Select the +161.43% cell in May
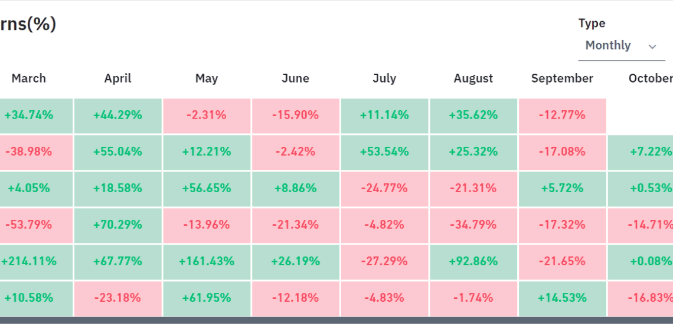 207,261
